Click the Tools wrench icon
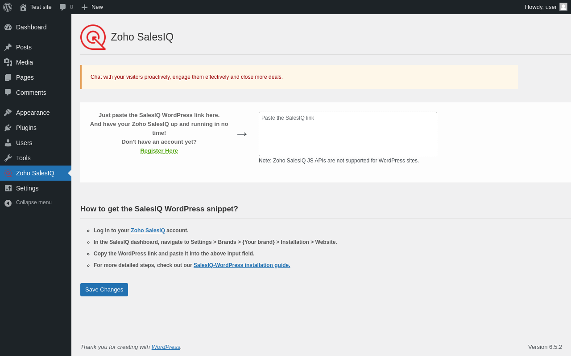 pyautogui.click(x=8, y=158)
